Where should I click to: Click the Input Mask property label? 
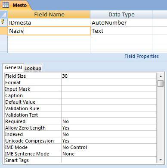point(18,89)
